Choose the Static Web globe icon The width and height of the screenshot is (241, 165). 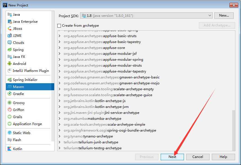tap(10, 133)
